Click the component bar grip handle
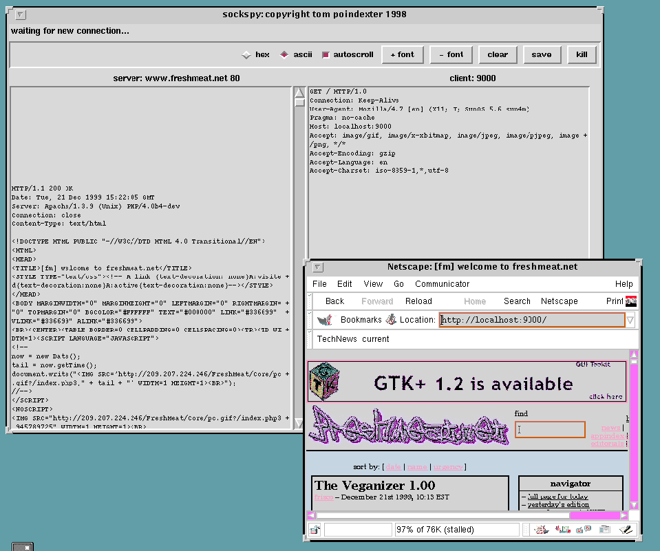Screen dimensions: 660x551 click(x=526, y=530)
